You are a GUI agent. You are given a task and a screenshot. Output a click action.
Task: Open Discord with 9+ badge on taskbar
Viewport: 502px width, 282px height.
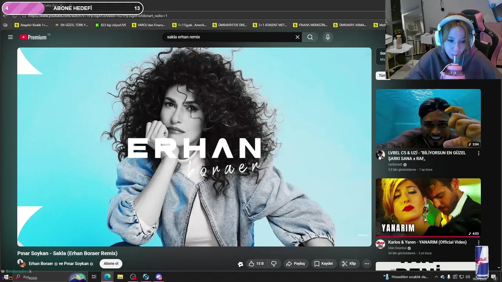coord(159,277)
